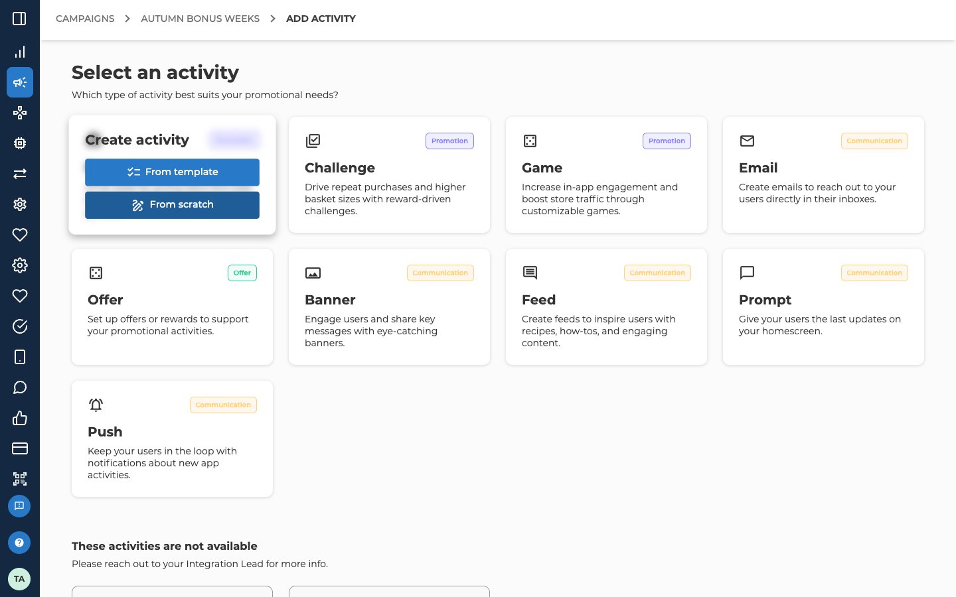The image size is (956, 597).
Task: Click the From template button
Action: [172, 172]
